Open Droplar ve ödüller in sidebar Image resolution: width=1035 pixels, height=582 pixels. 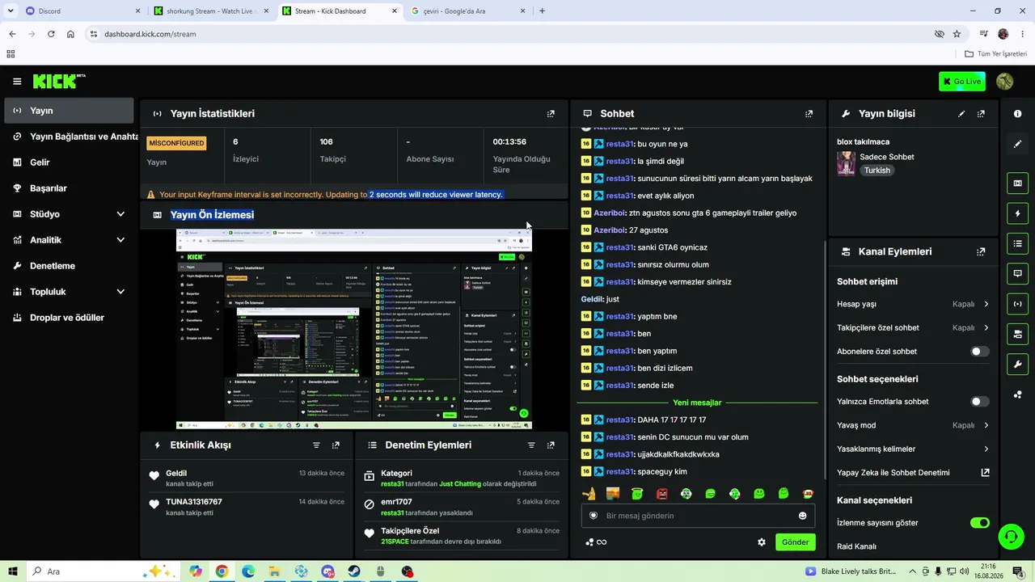(69, 318)
